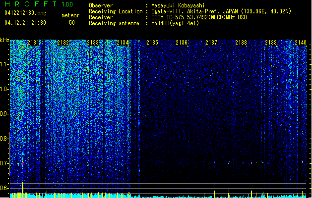Select the file name 0412212130.png

(25, 13)
